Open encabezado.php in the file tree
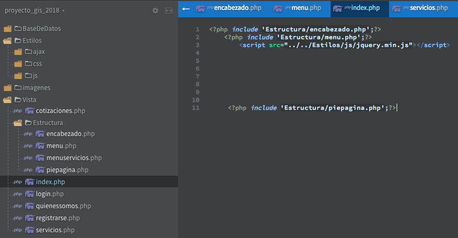 [x=71, y=134]
